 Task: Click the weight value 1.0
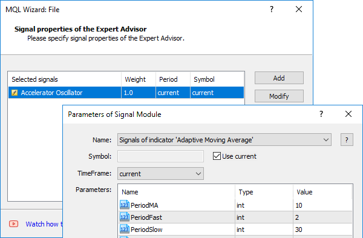pyautogui.click(x=128, y=93)
